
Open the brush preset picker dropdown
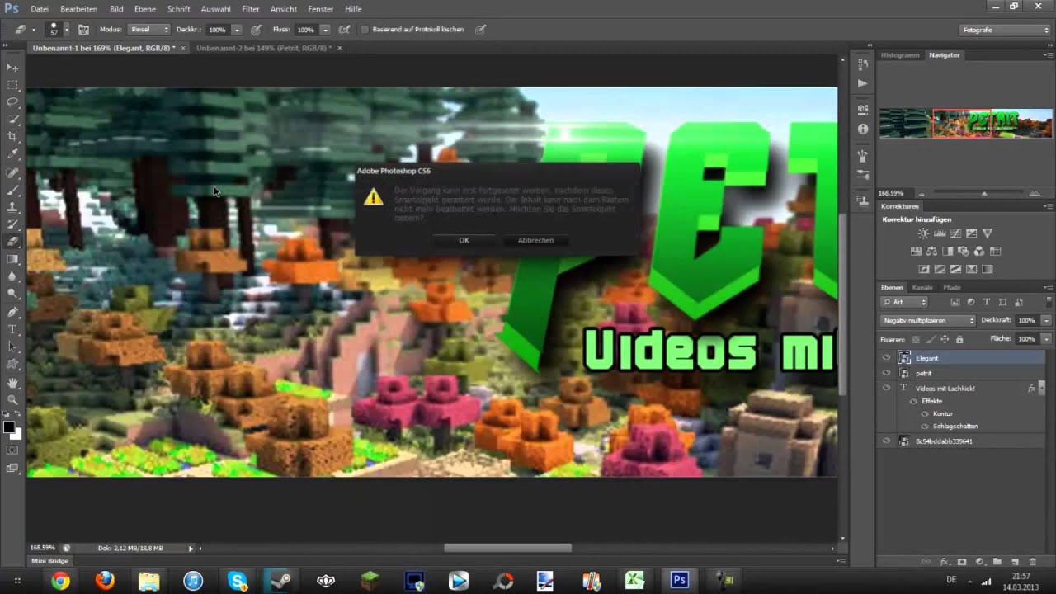coord(66,30)
